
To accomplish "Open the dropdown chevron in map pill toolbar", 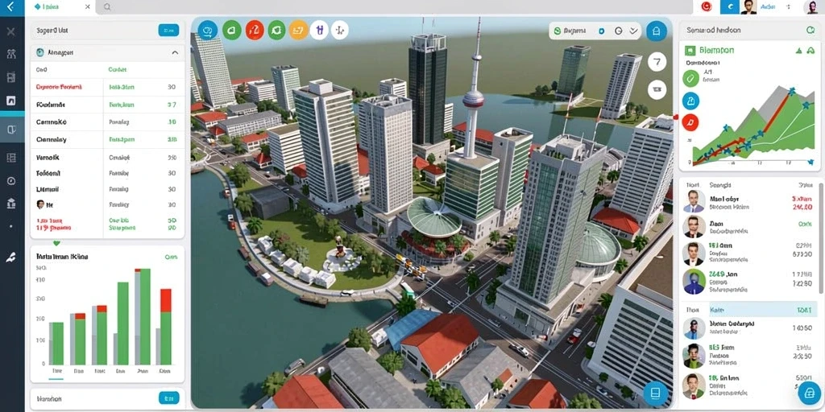I will (x=633, y=31).
